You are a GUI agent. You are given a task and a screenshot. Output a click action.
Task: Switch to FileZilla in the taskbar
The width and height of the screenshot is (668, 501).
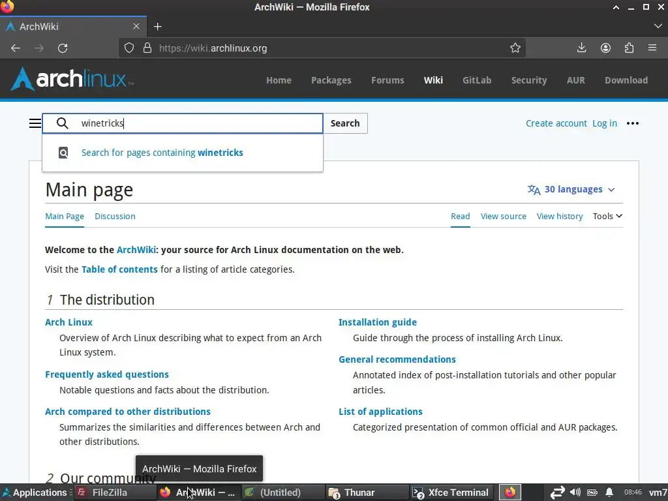tap(115, 493)
